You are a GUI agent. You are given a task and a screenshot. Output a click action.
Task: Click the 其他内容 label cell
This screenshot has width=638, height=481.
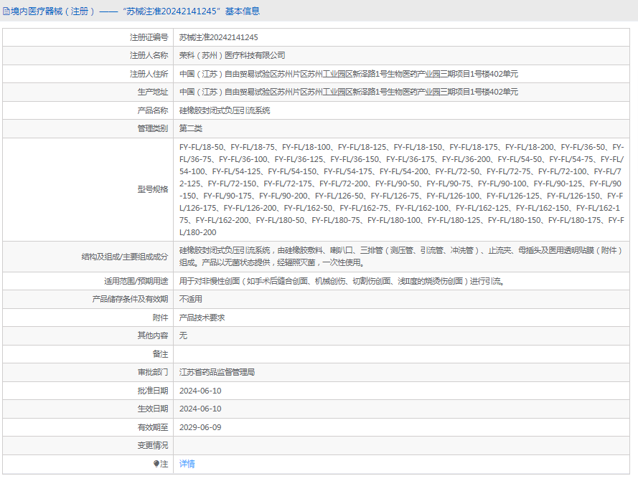pos(88,336)
